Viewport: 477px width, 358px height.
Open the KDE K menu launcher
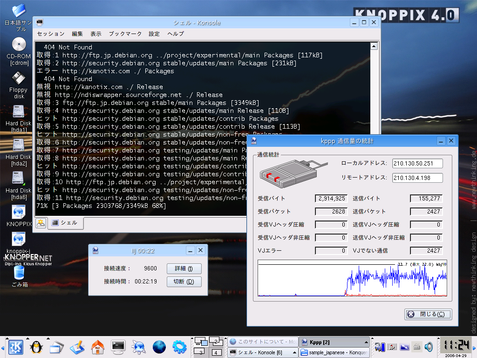click(x=16, y=347)
